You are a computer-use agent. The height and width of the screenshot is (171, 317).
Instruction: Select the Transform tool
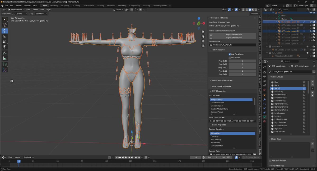click(x=5, y=47)
